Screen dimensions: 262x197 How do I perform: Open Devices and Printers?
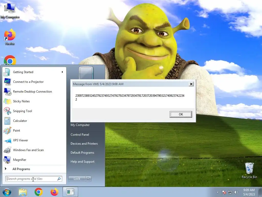84,144
